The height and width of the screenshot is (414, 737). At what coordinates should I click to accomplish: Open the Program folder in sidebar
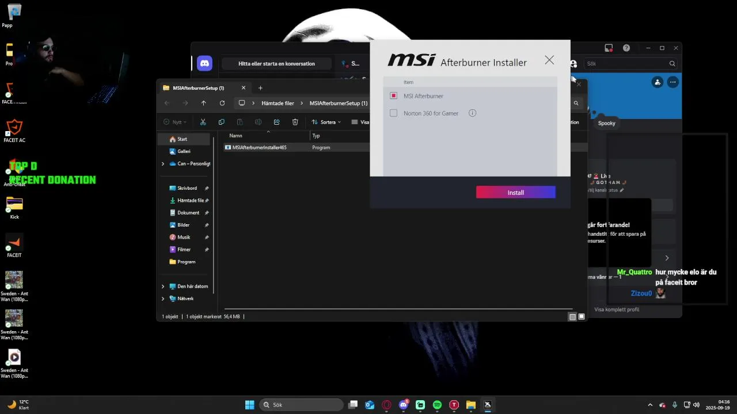click(186, 262)
